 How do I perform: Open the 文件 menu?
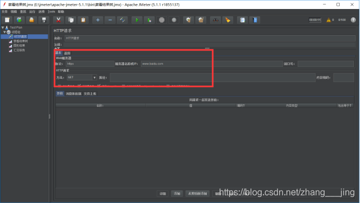[4, 11]
